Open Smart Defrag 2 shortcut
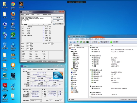 pyautogui.click(x=13, y=26)
